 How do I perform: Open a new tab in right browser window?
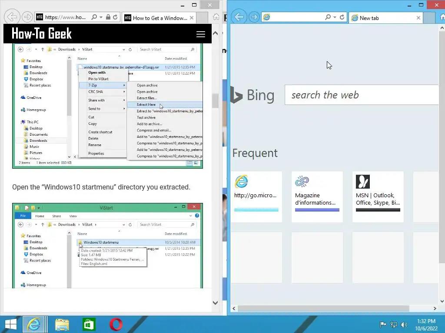pyautogui.click(x=429, y=18)
